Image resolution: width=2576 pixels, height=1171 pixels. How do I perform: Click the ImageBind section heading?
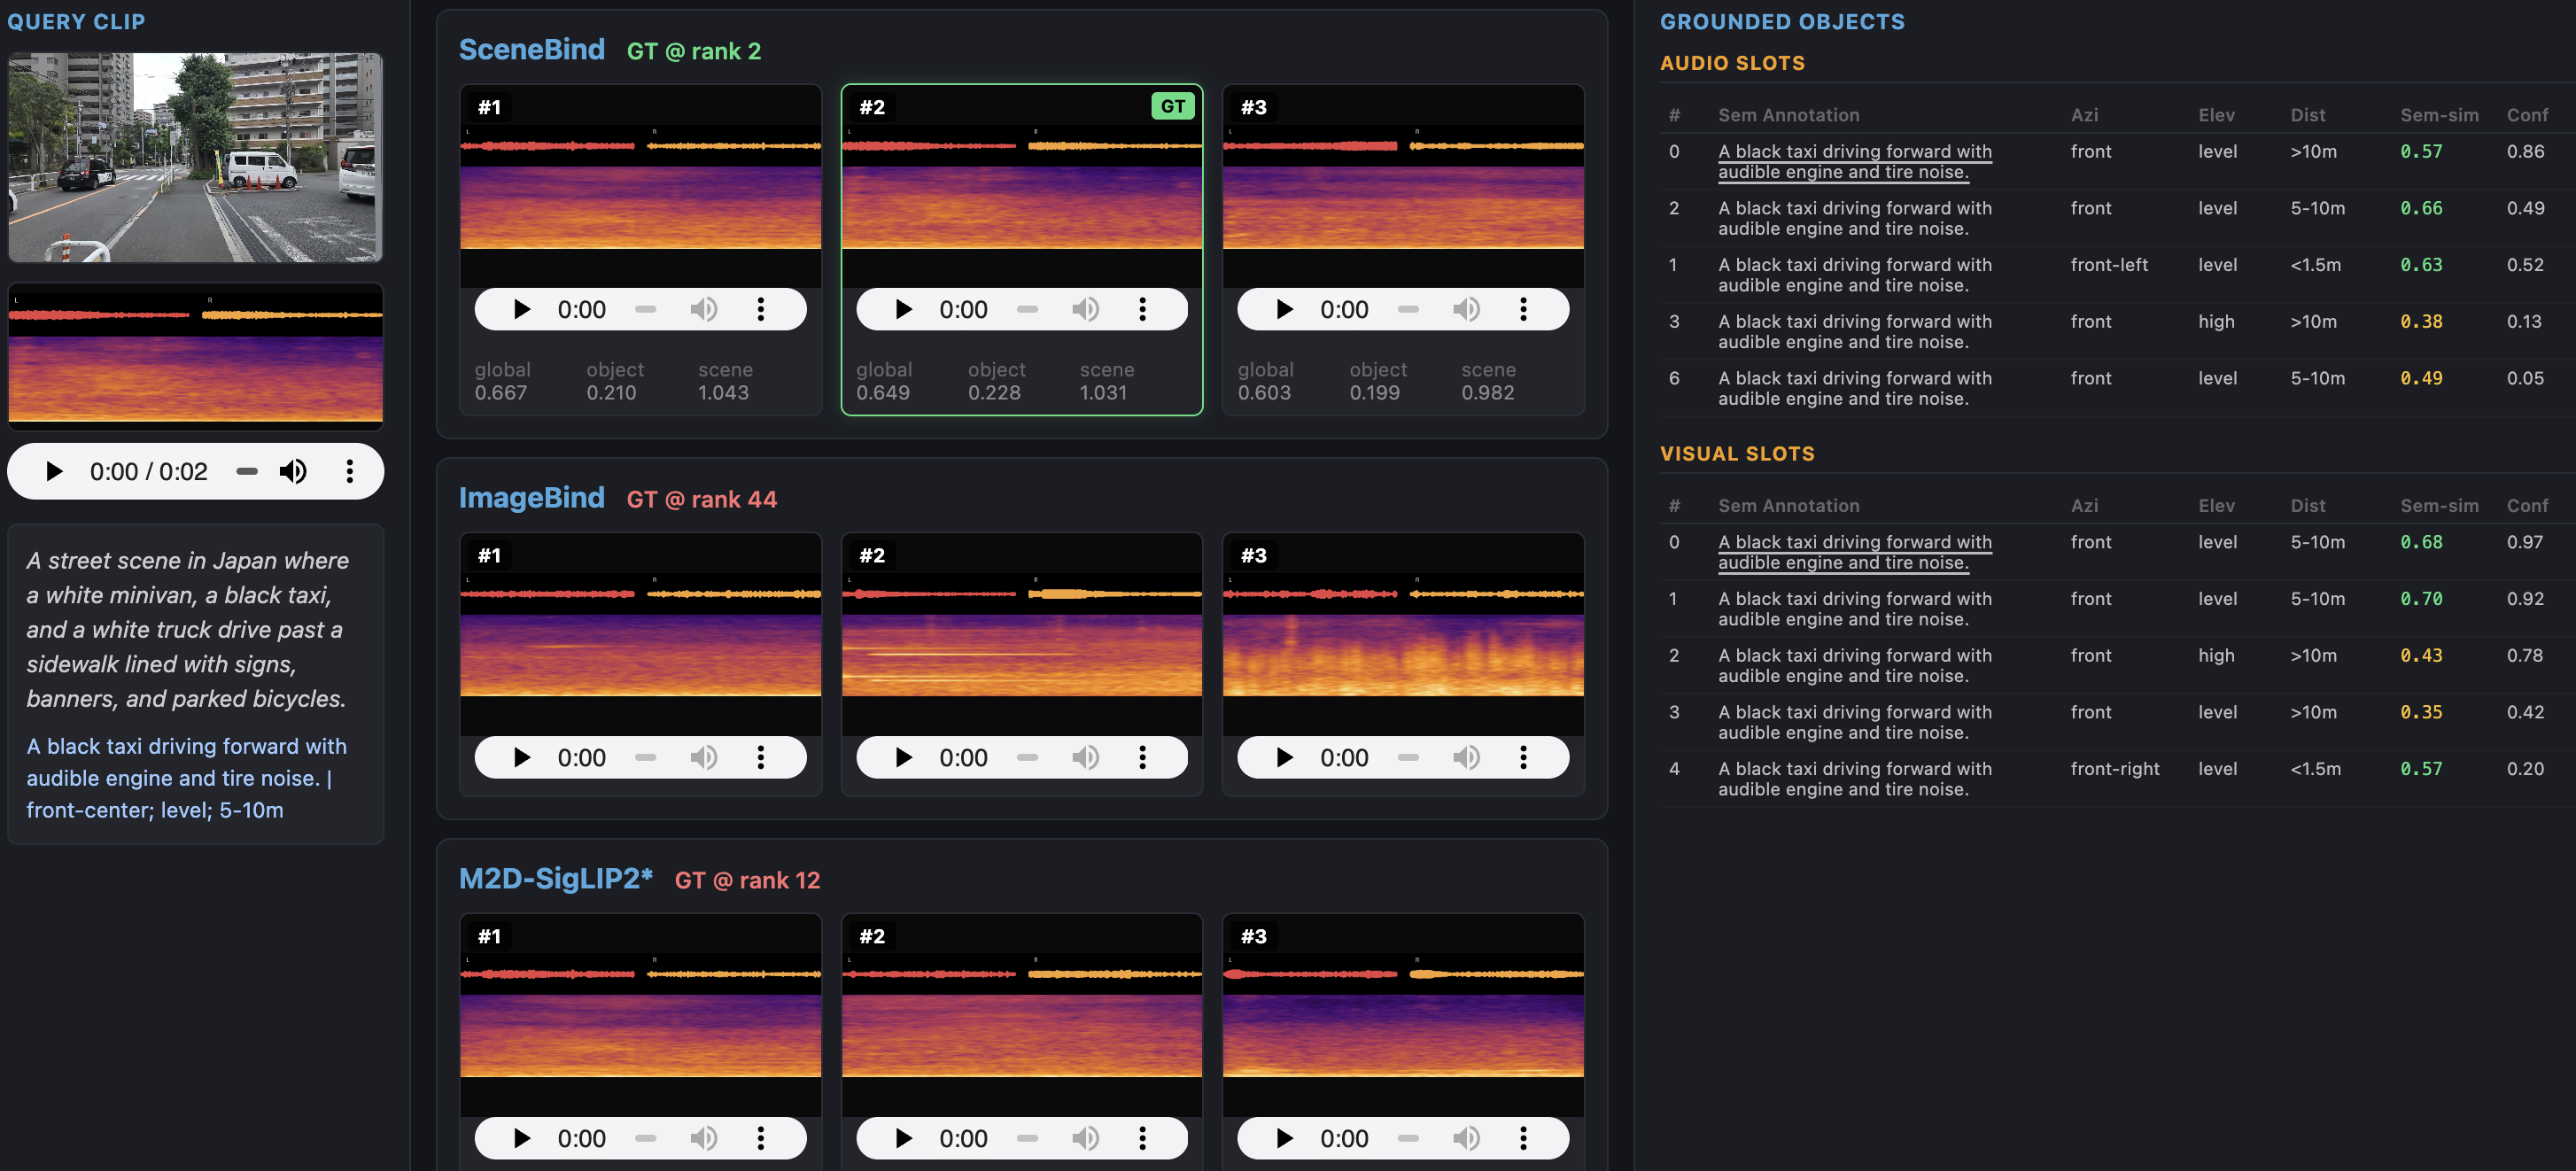(531, 497)
